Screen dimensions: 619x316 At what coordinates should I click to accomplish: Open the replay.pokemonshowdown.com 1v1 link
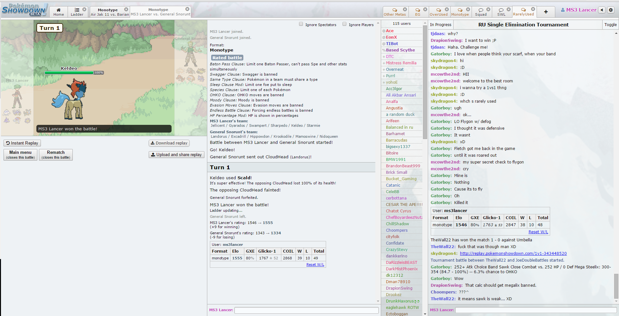point(513,254)
